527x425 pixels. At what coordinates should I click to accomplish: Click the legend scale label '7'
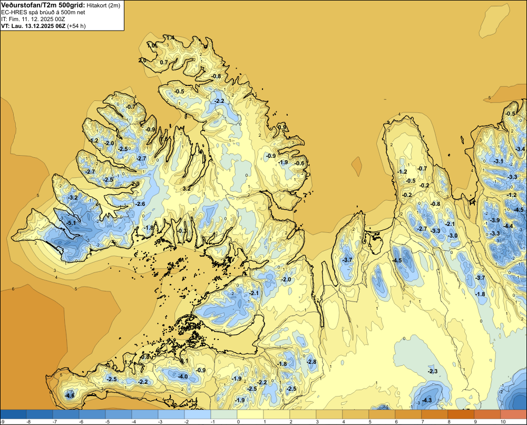(423, 422)
